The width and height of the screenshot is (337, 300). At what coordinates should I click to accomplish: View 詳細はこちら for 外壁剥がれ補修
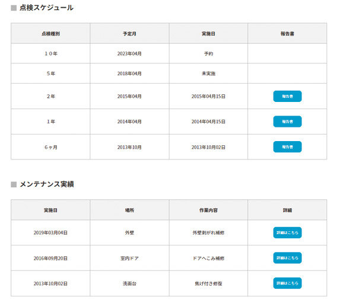point(287,232)
